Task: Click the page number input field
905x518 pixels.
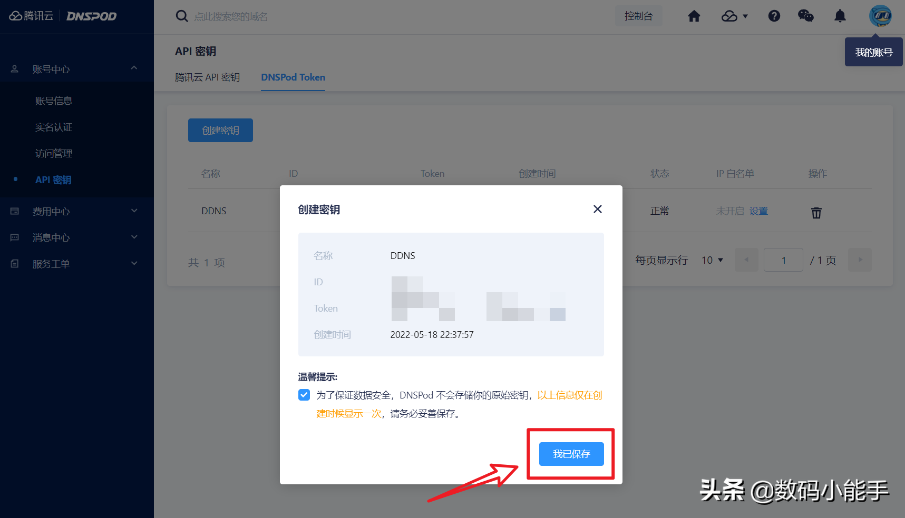Action: (x=783, y=260)
